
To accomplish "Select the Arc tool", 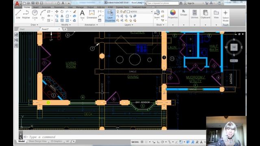I will point(43,14).
